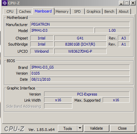Viewport: 137px width, 134px height.
Task: Click the Winbond LPCIO vendor value
Action: coord(42,51)
